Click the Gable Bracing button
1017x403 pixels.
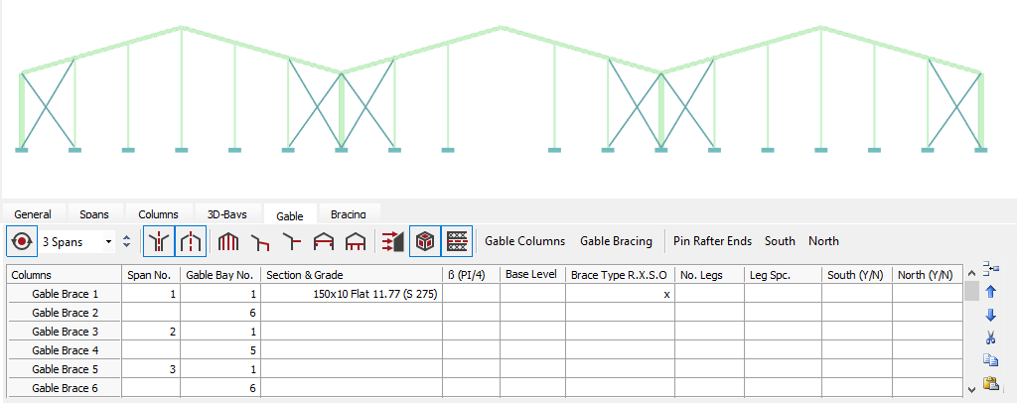(x=616, y=241)
